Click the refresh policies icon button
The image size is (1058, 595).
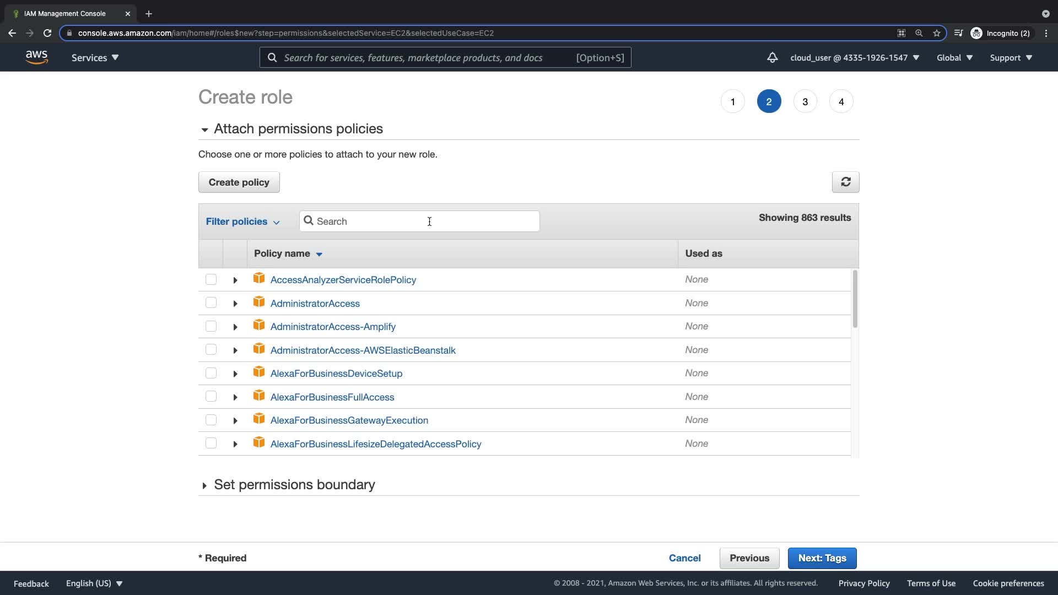[x=845, y=182]
